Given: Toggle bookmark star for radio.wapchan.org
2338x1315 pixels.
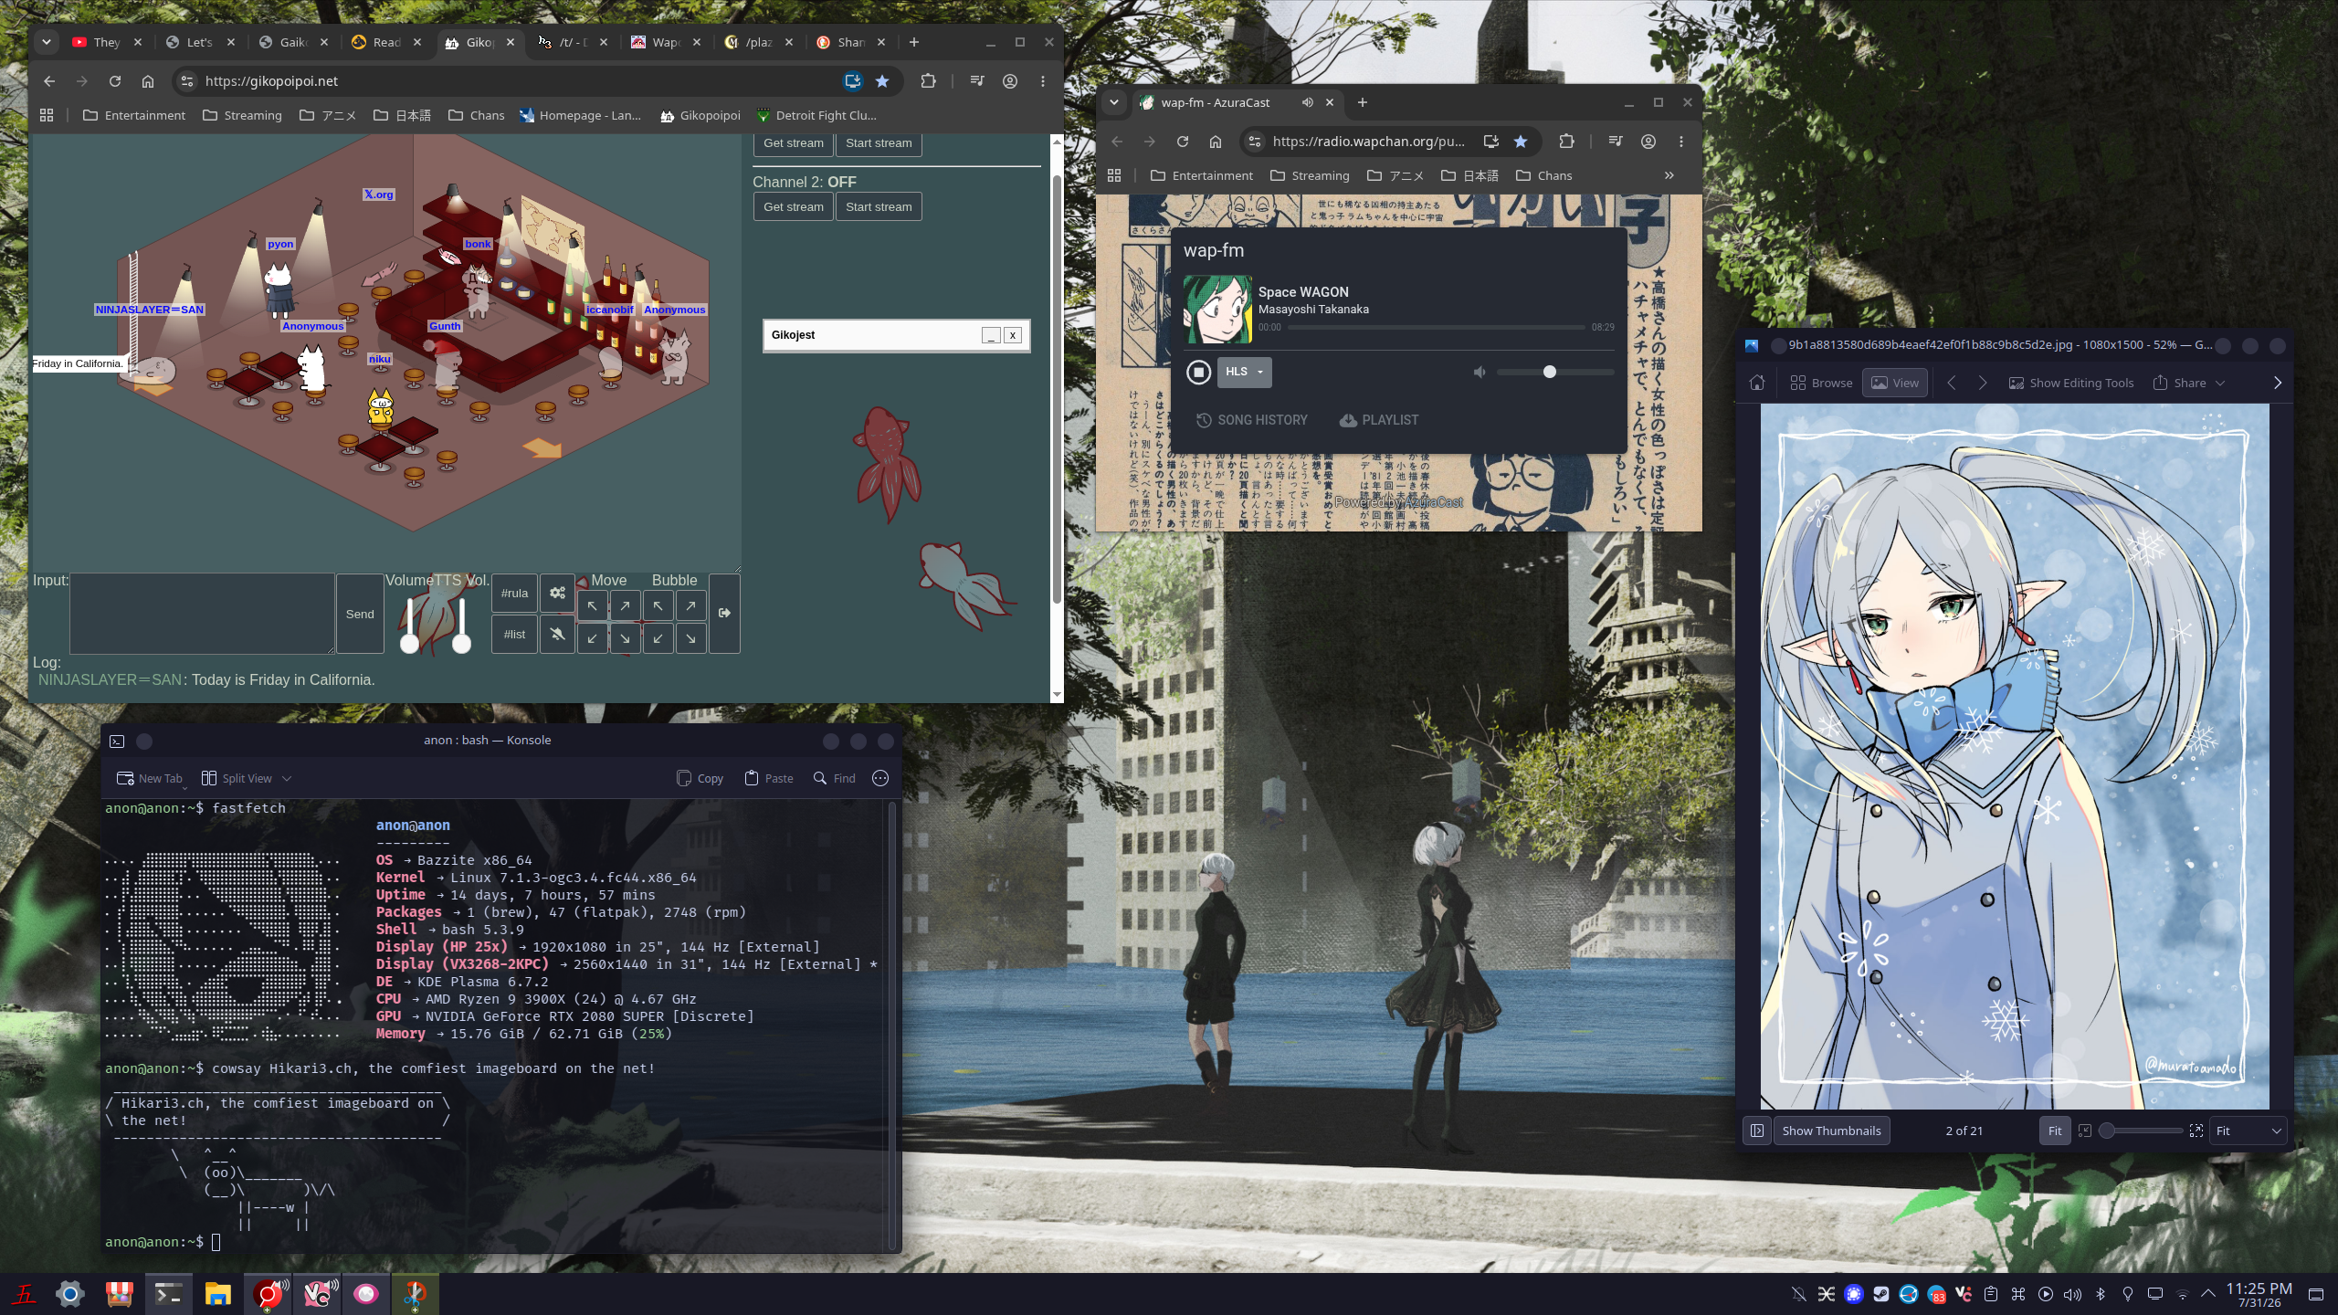Looking at the screenshot, I should point(1521,142).
